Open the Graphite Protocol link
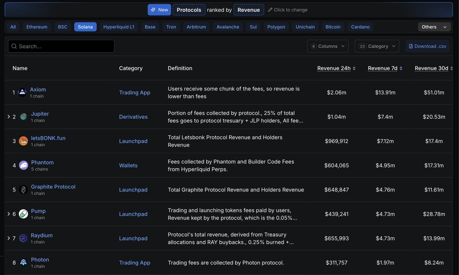Image resolution: width=459 pixels, height=275 pixels. (53, 186)
